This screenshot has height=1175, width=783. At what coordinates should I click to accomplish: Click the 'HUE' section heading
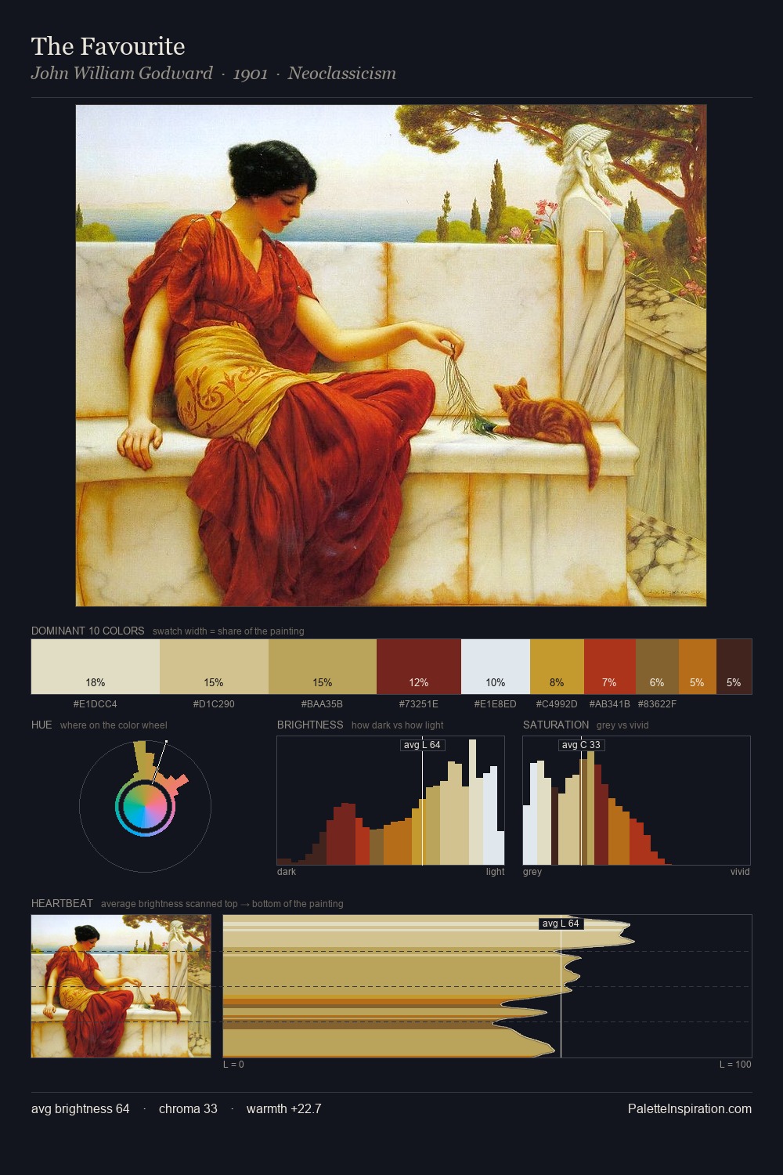pyautogui.click(x=41, y=725)
